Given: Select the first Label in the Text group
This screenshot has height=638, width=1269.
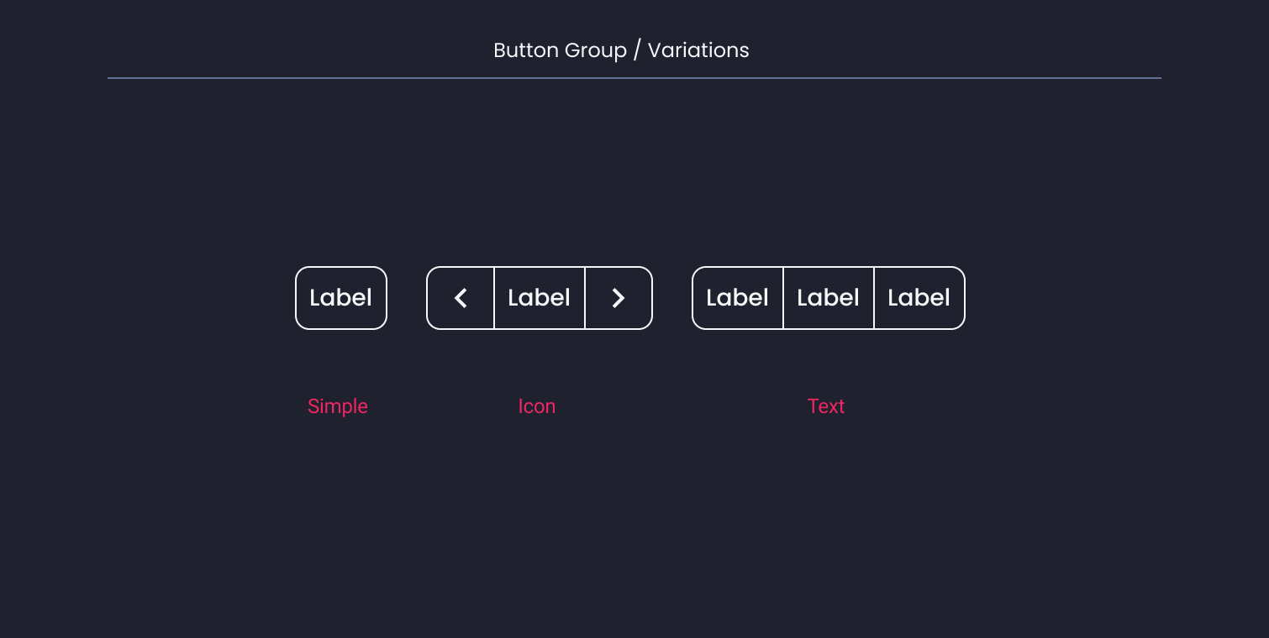Looking at the screenshot, I should tap(738, 298).
